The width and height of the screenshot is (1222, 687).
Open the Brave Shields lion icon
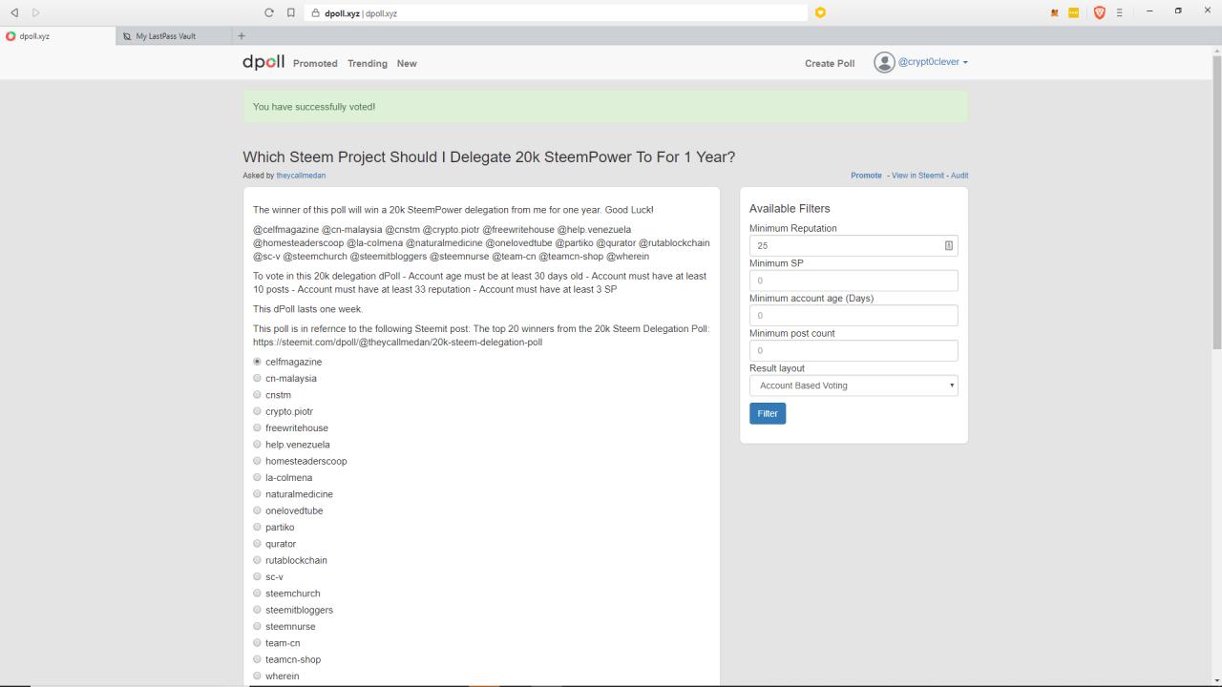pos(1100,13)
